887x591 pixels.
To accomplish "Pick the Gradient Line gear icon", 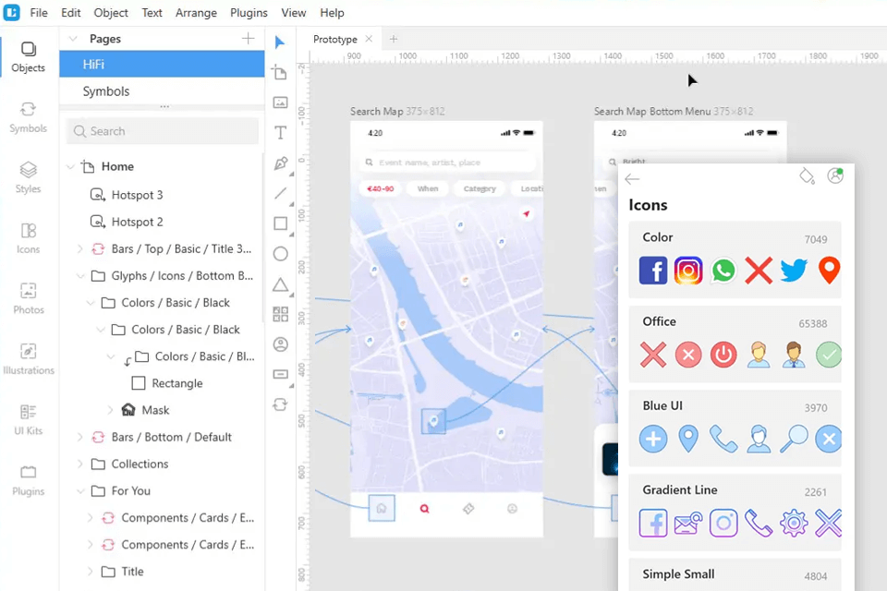I will [794, 524].
